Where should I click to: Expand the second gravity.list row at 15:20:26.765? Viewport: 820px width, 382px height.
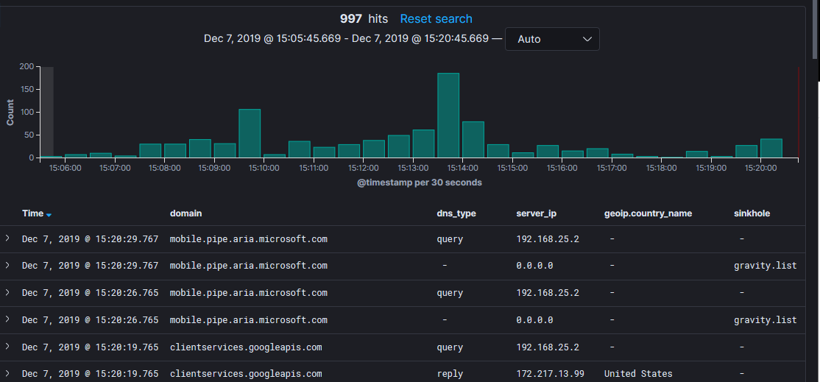7,320
